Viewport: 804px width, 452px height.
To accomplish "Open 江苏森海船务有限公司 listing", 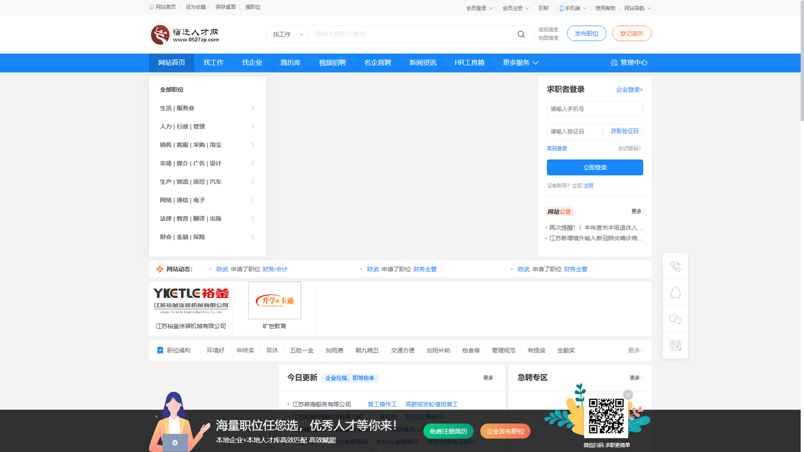I will tap(322, 405).
